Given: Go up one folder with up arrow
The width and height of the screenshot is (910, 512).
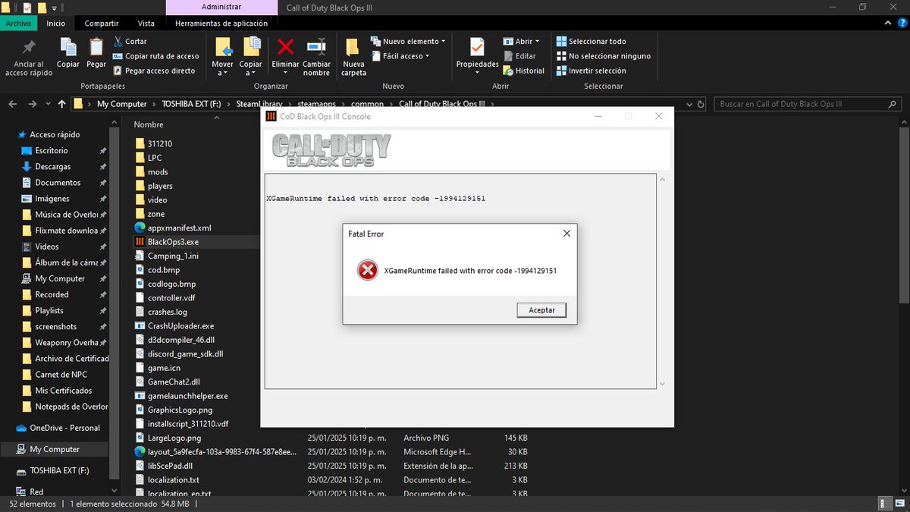Looking at the screenshot, I should (61, 104).
